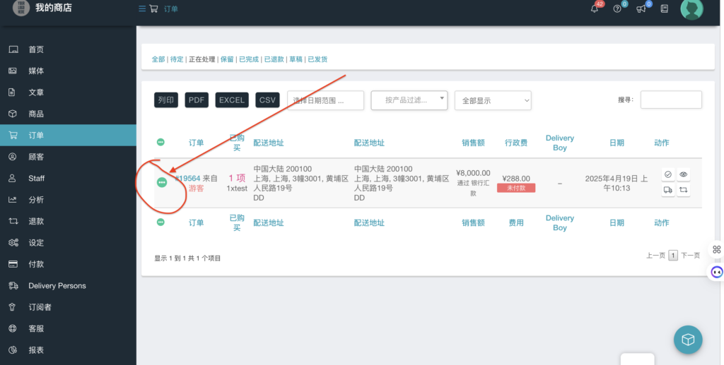Image resolution: width=724 pixels, height=365 pixels.
Task: Open the notifications bell icon
Action: (595, 9)
